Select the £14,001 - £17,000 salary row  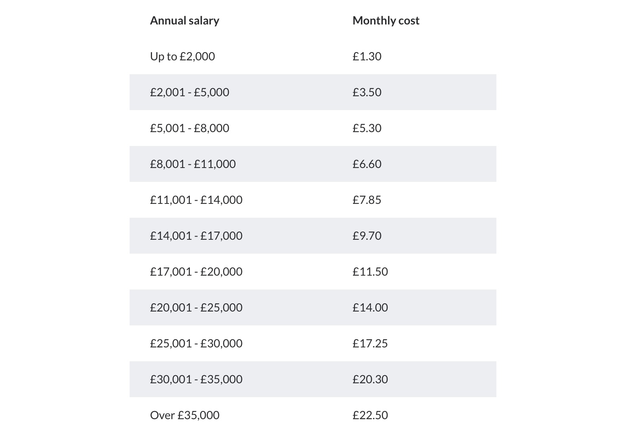pyautogui.click(x=196, y=236)
